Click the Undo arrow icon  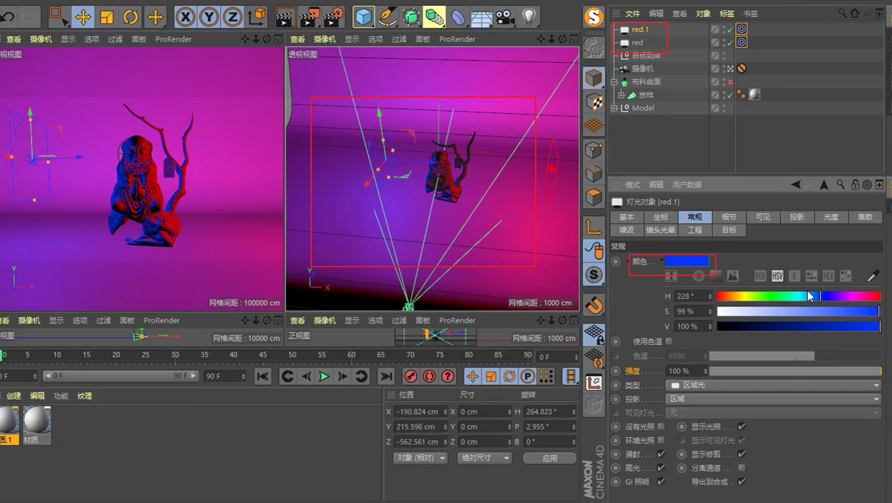tap(8, 17)
